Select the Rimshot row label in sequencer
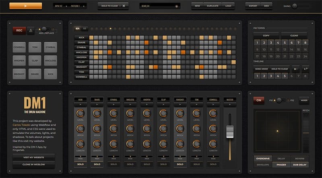 (82, 67)
